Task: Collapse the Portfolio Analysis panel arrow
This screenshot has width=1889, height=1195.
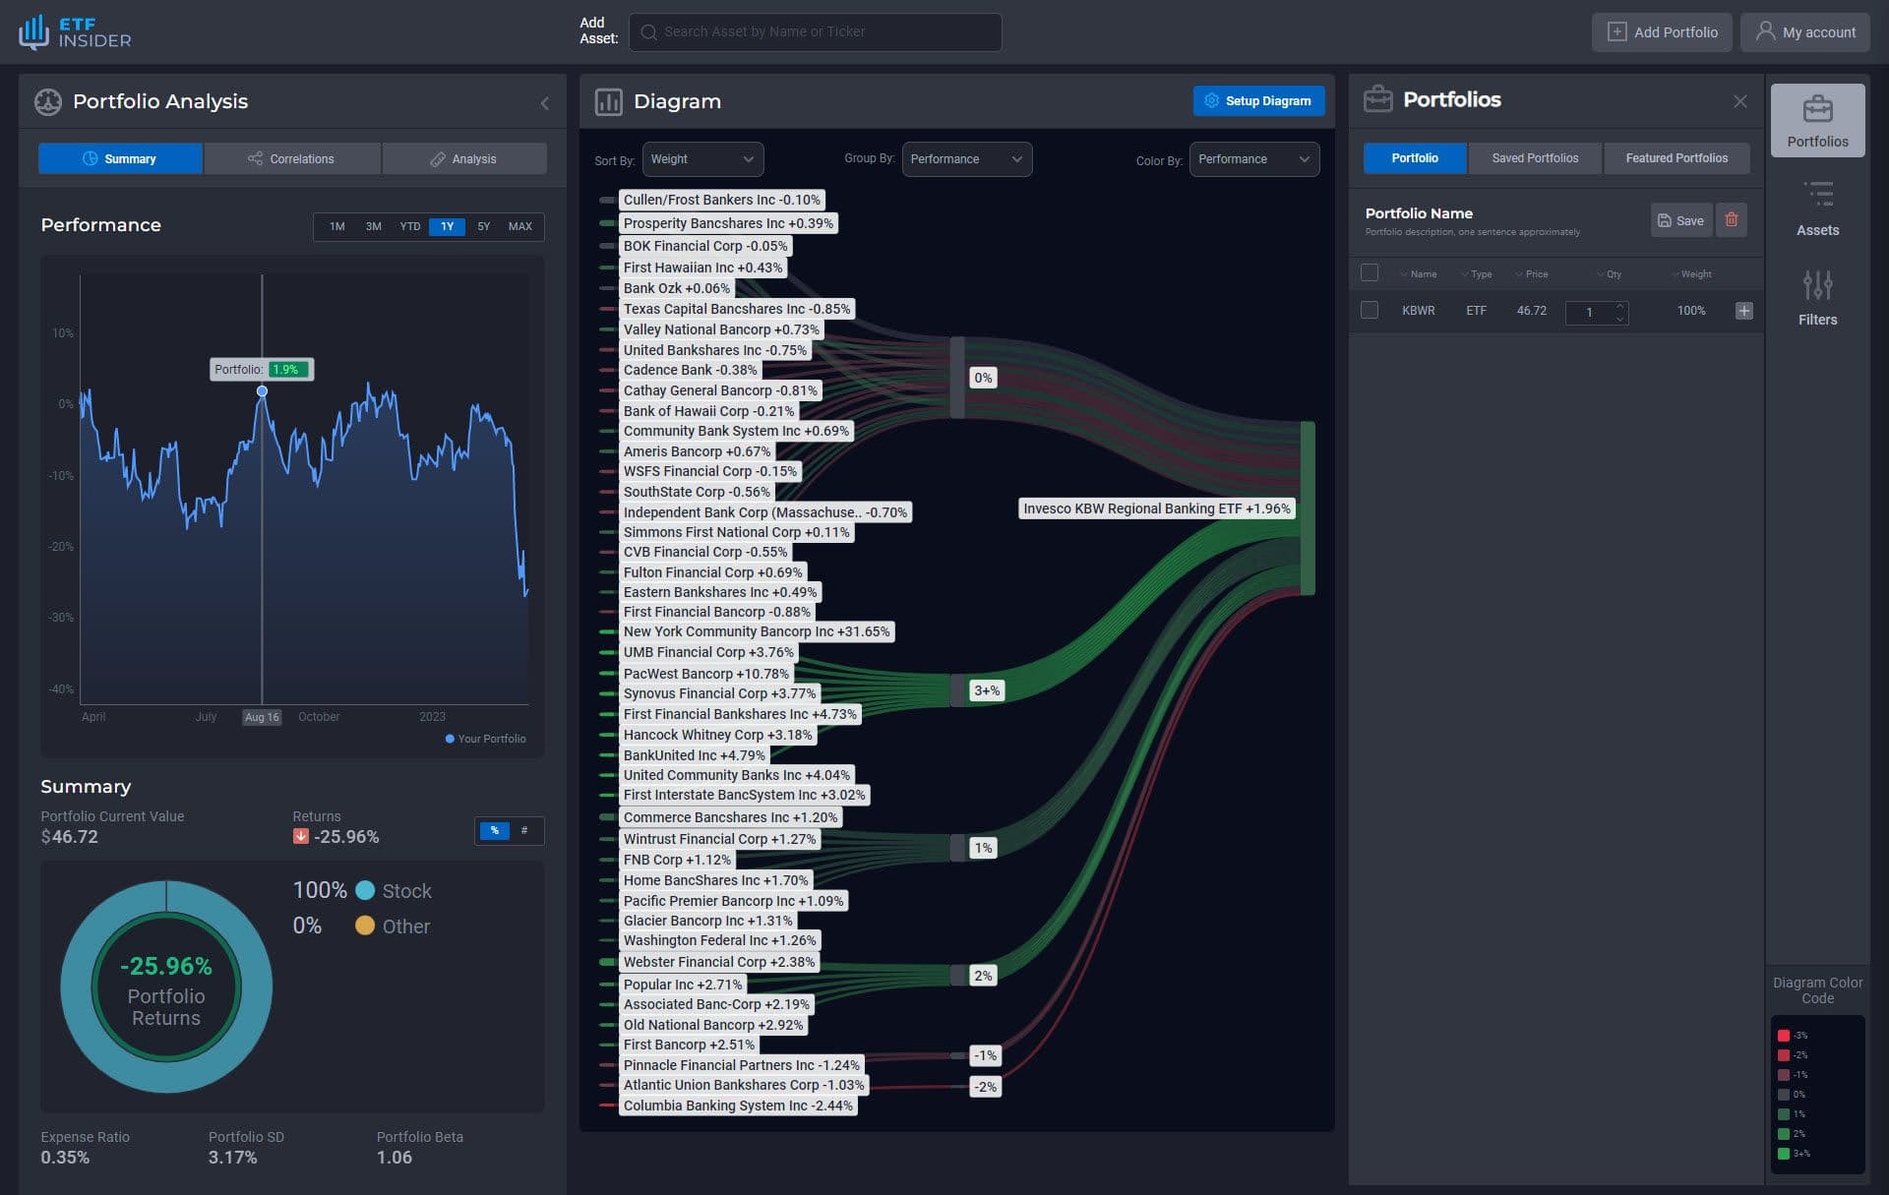Action: point(544,103)
